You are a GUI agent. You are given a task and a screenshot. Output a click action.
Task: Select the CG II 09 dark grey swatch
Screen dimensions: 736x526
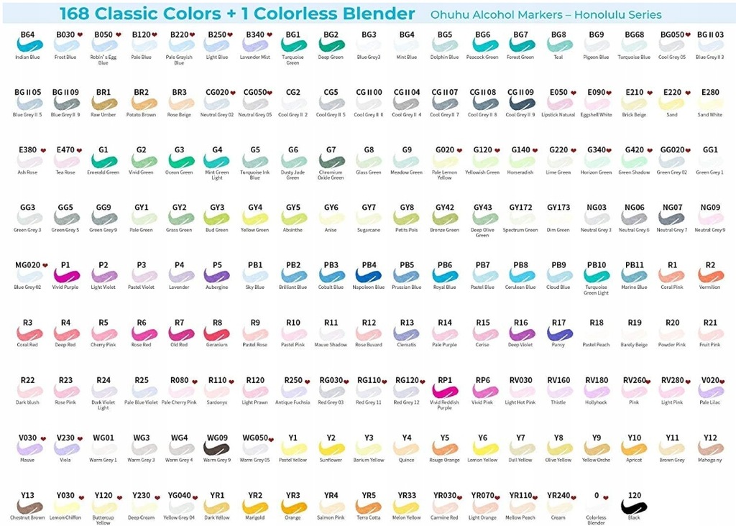tap(522, 103)
